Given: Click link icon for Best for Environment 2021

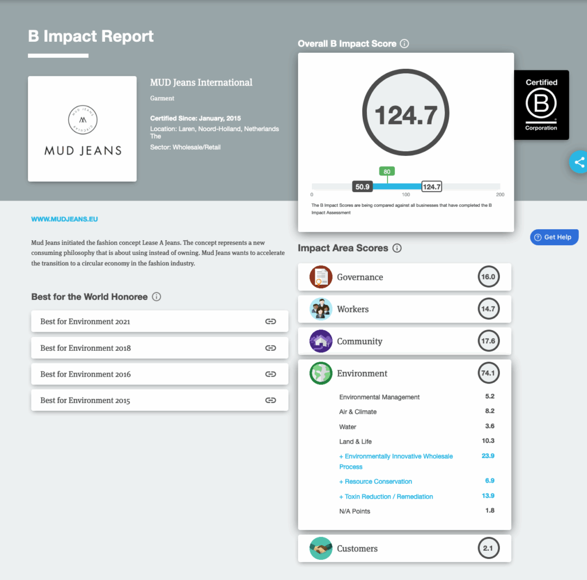Looking at the screenshot, I should point(271,322).
